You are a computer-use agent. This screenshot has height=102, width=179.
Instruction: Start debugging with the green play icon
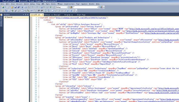(x=51, y=7)
